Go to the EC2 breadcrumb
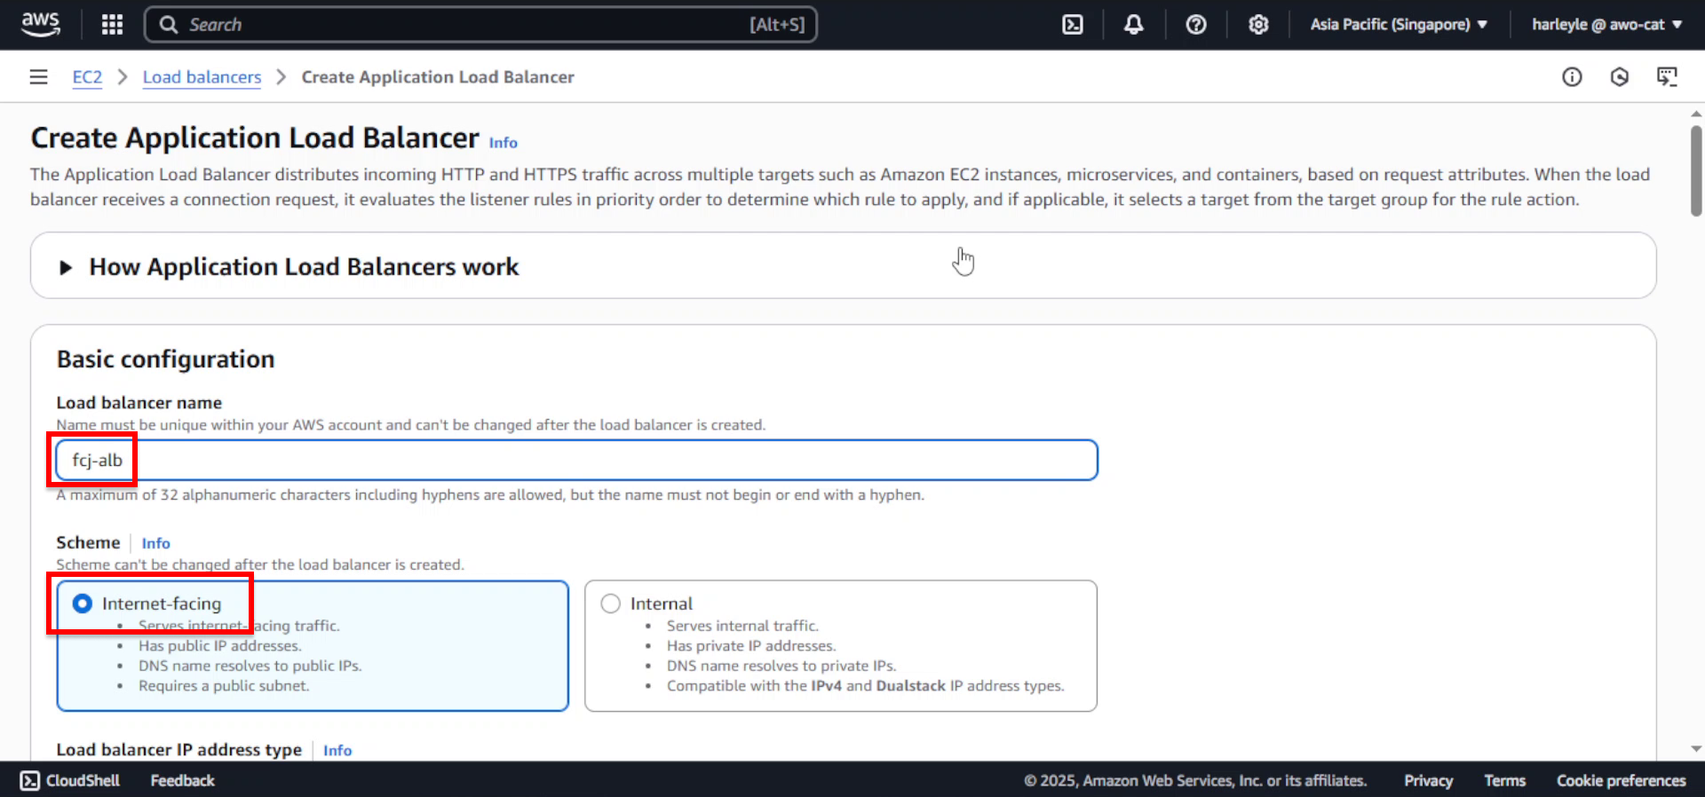The width and height of the screenshot is (1705, 797). tap(87, 77)
